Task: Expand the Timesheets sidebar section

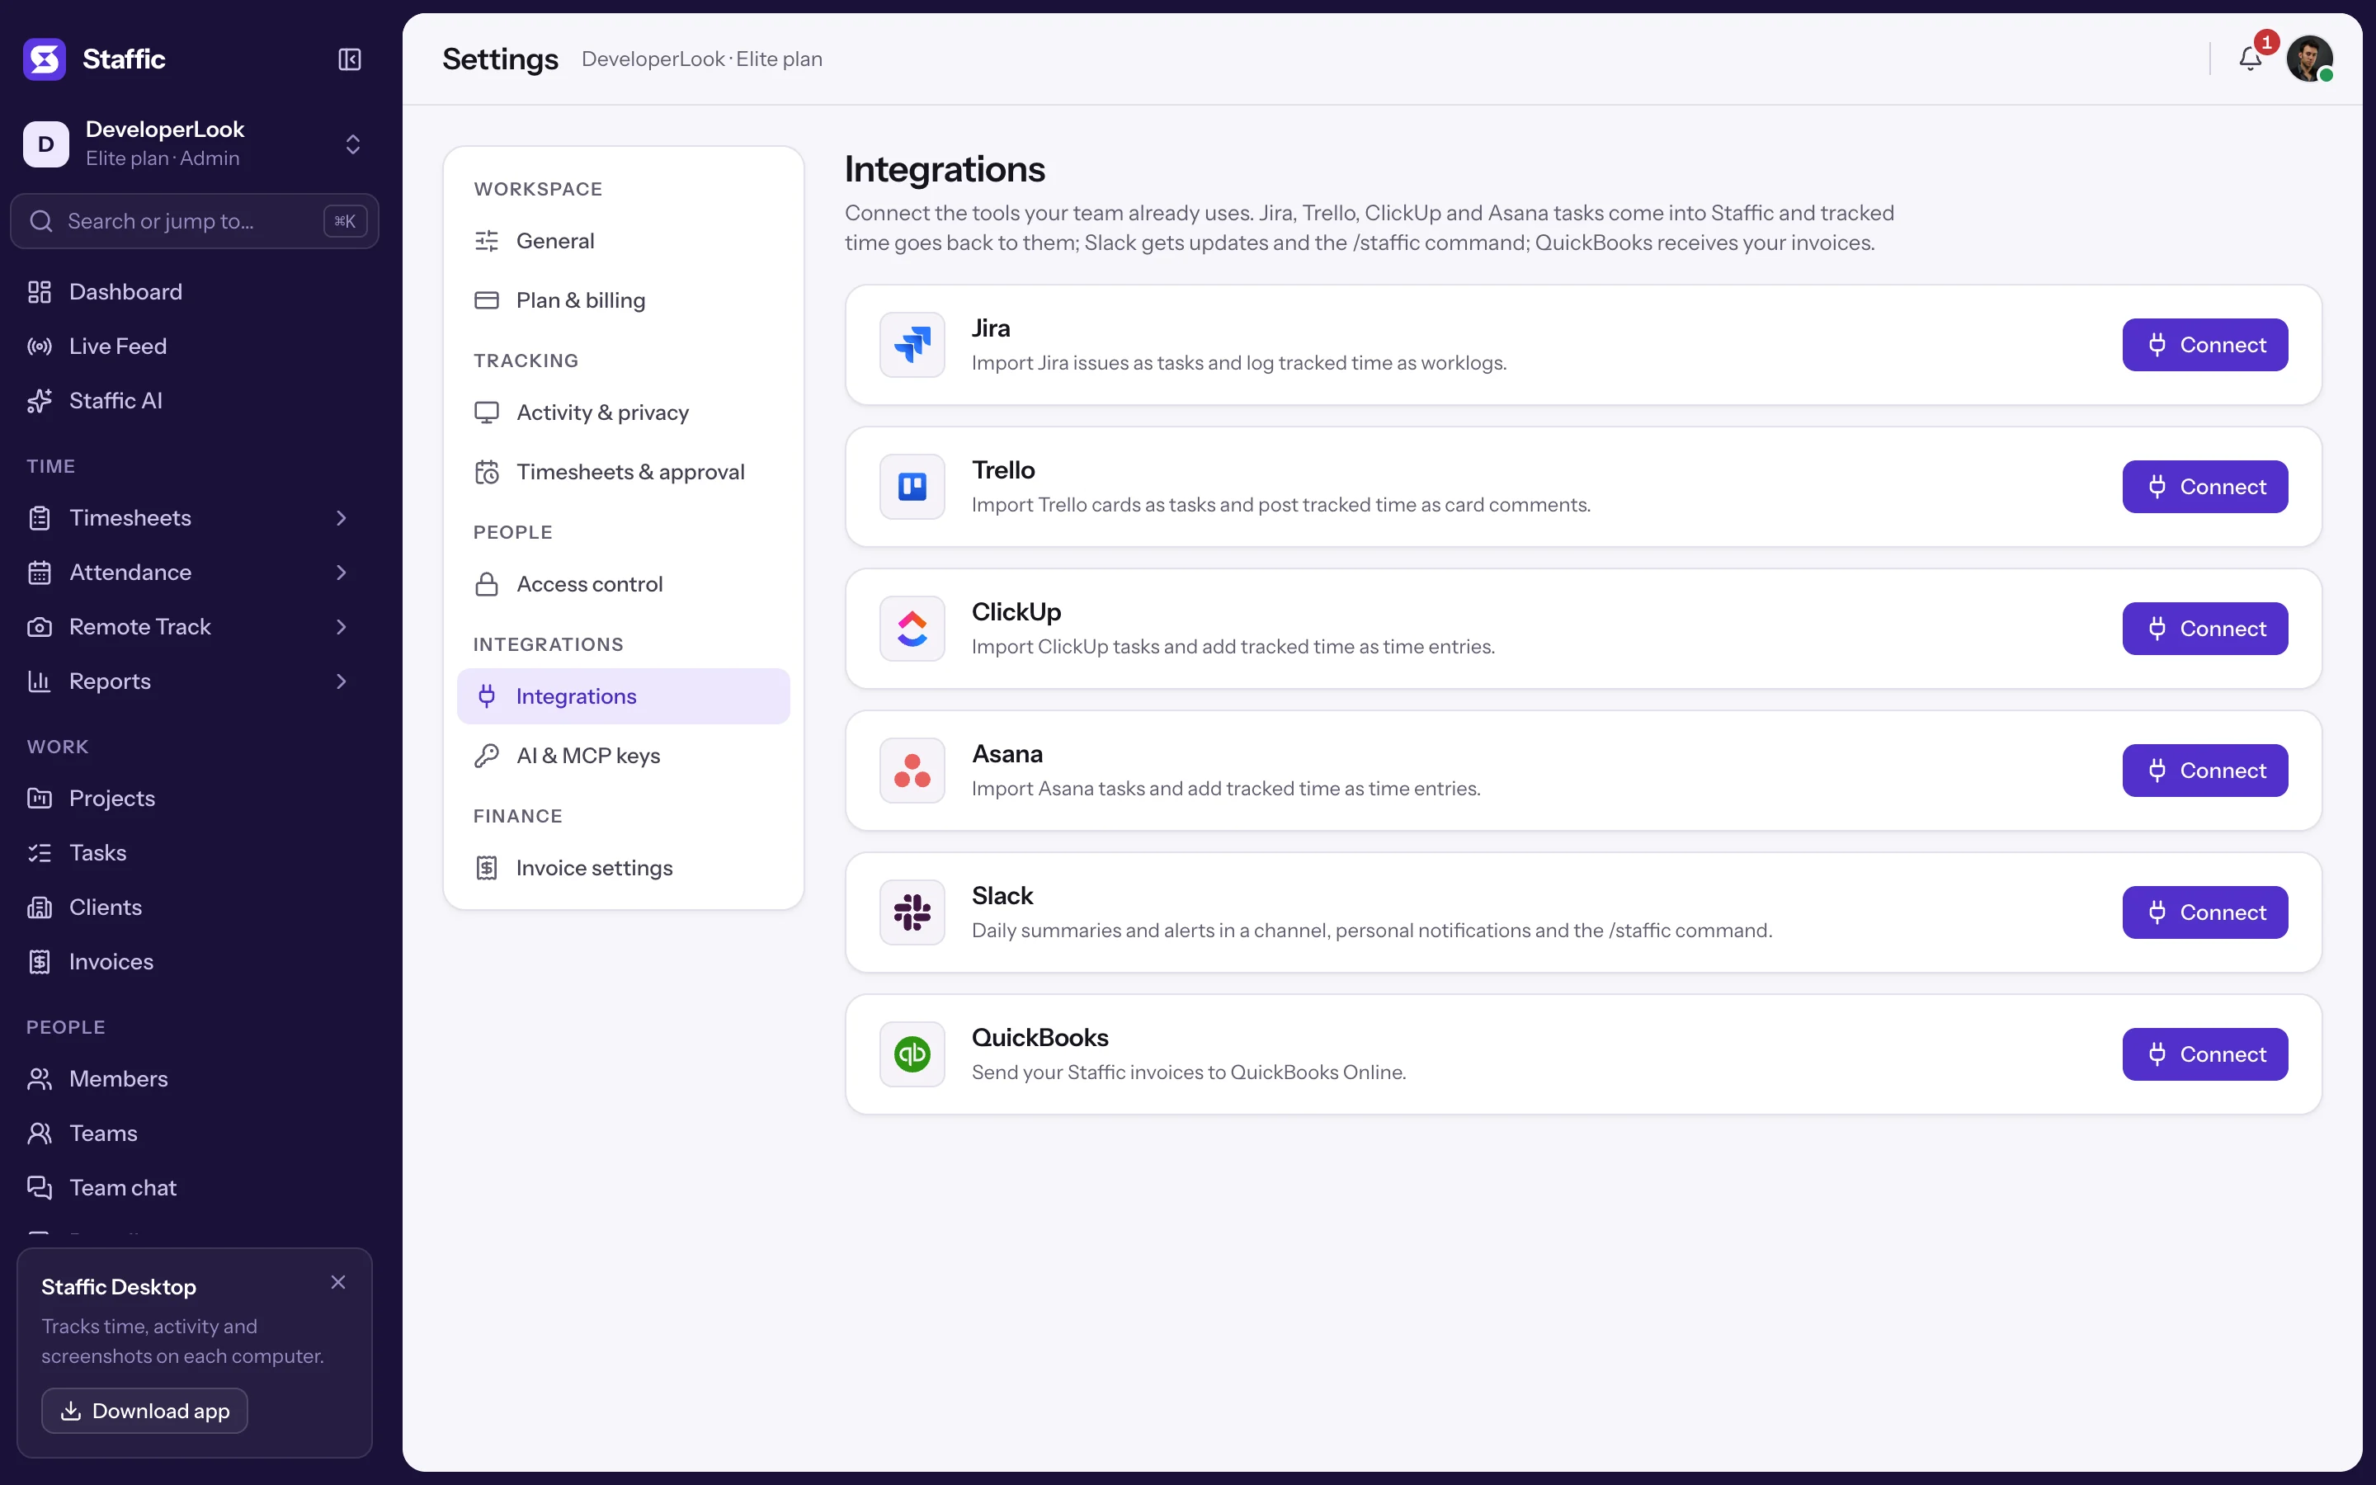Action: [x=341, y=517]
